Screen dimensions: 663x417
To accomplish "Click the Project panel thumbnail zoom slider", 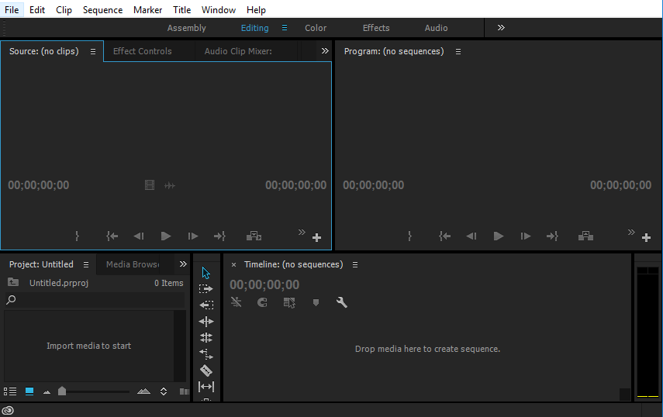I will [62, 391].
